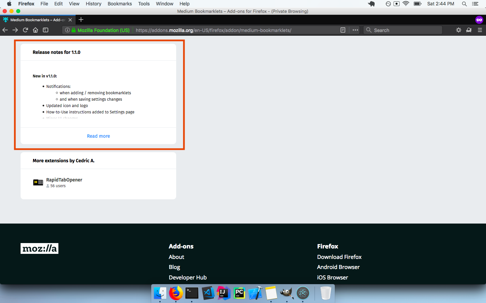486x303 pixels.
Task: Reload the page with the refresh icon
Action: (x=25, y=30)
